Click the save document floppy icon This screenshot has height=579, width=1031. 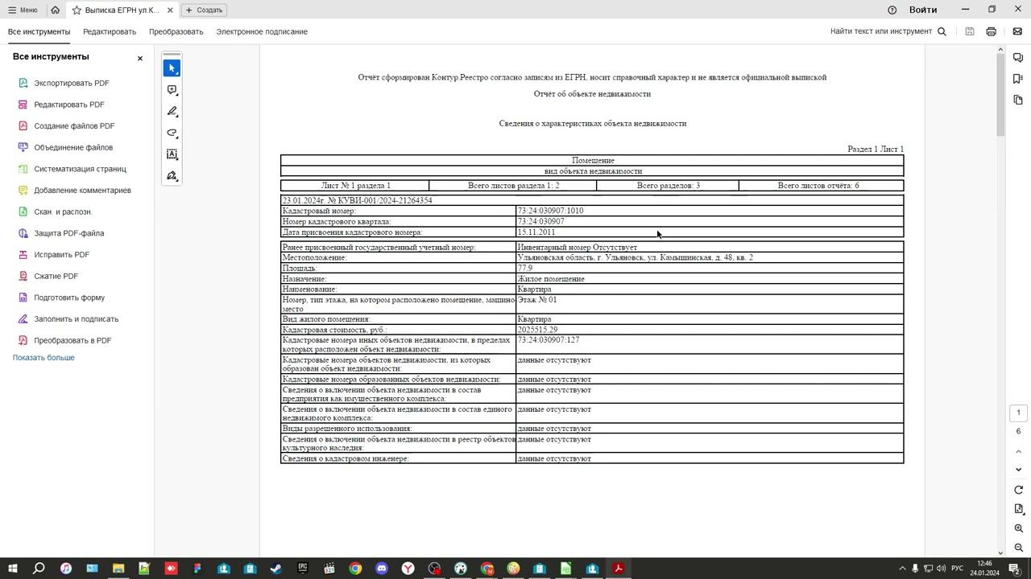(970, 31)
